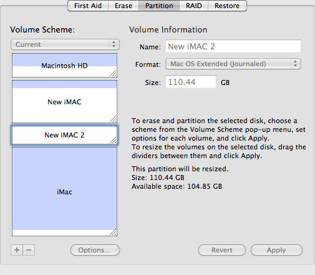Open the Erase tab
Viewport: 315px width, 275px height.
point(124,6)
